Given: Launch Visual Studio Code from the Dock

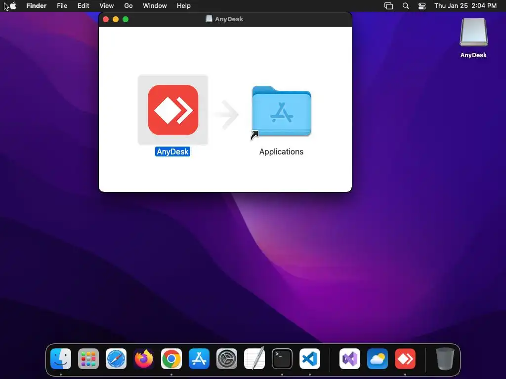Looking at the screenshot, I should [310, 359].
